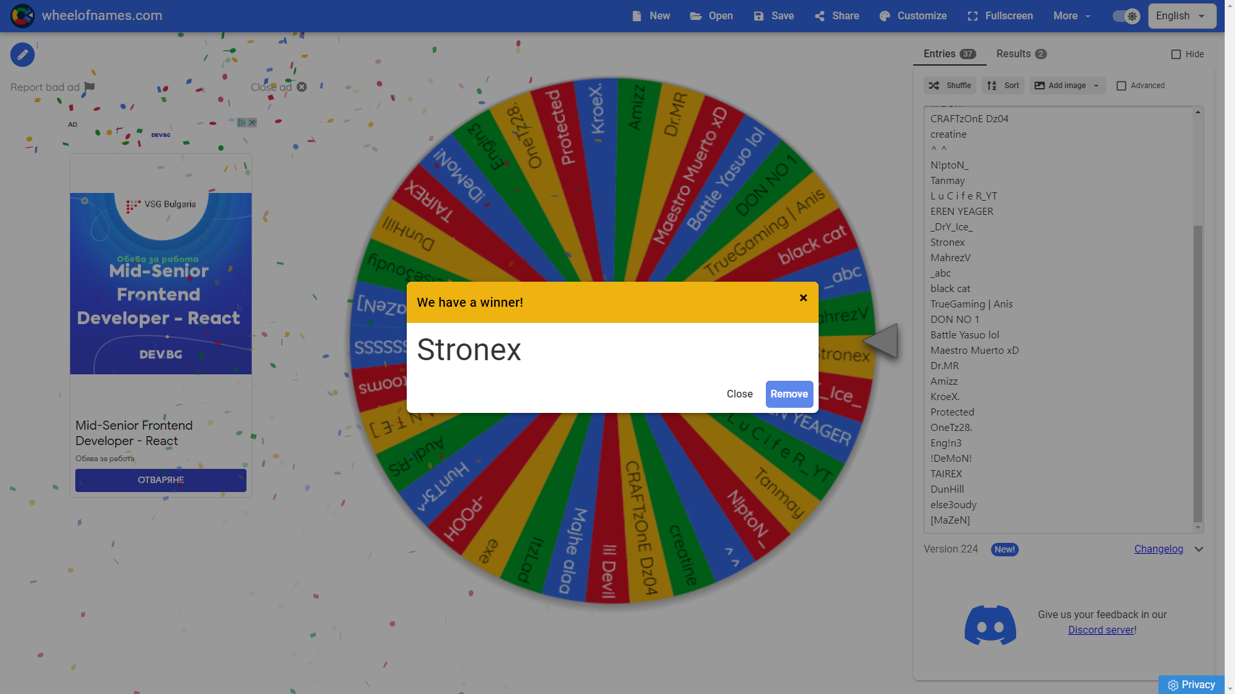Open Customize with the palette icon
1235x694 pixels.
[913, 16]
